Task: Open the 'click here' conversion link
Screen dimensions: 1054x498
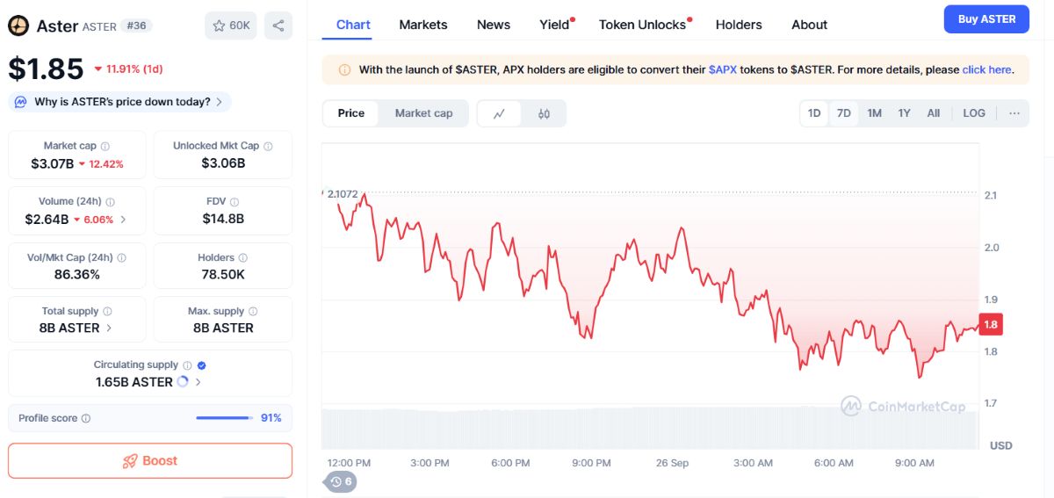Action: 986,69
